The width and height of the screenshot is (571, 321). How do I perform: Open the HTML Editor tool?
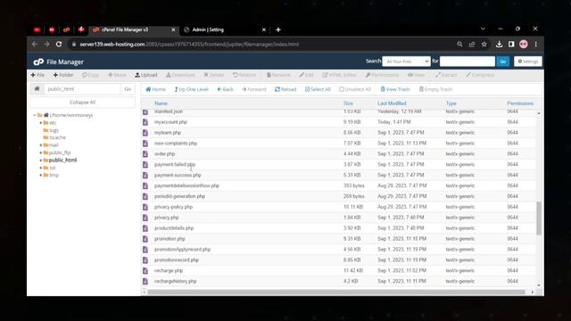click(339, 75)
